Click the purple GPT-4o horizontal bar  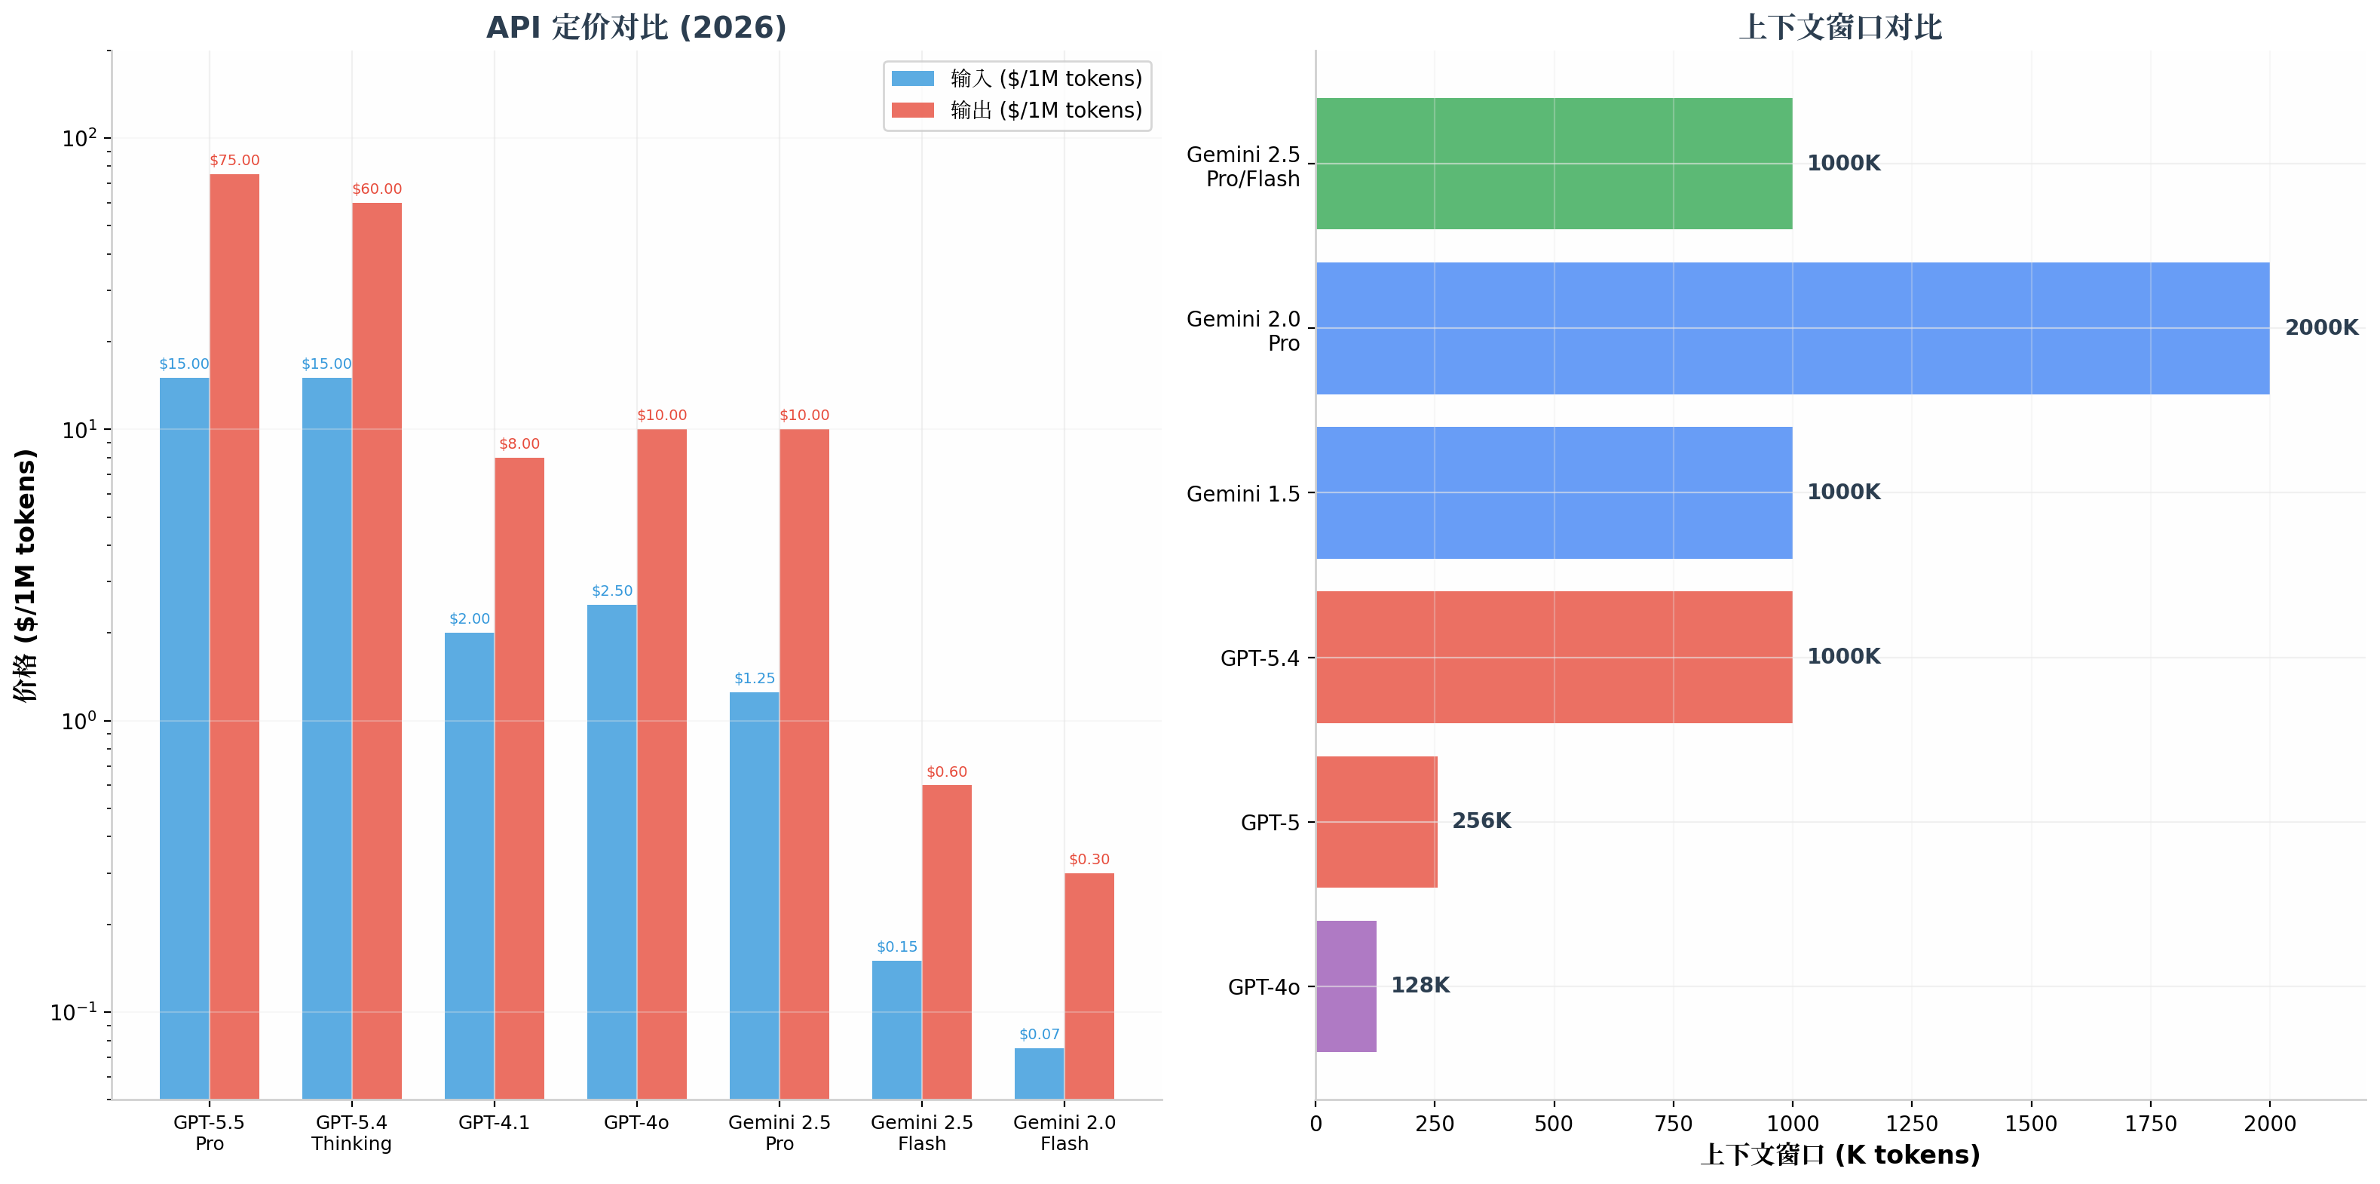click(1346, 986)
